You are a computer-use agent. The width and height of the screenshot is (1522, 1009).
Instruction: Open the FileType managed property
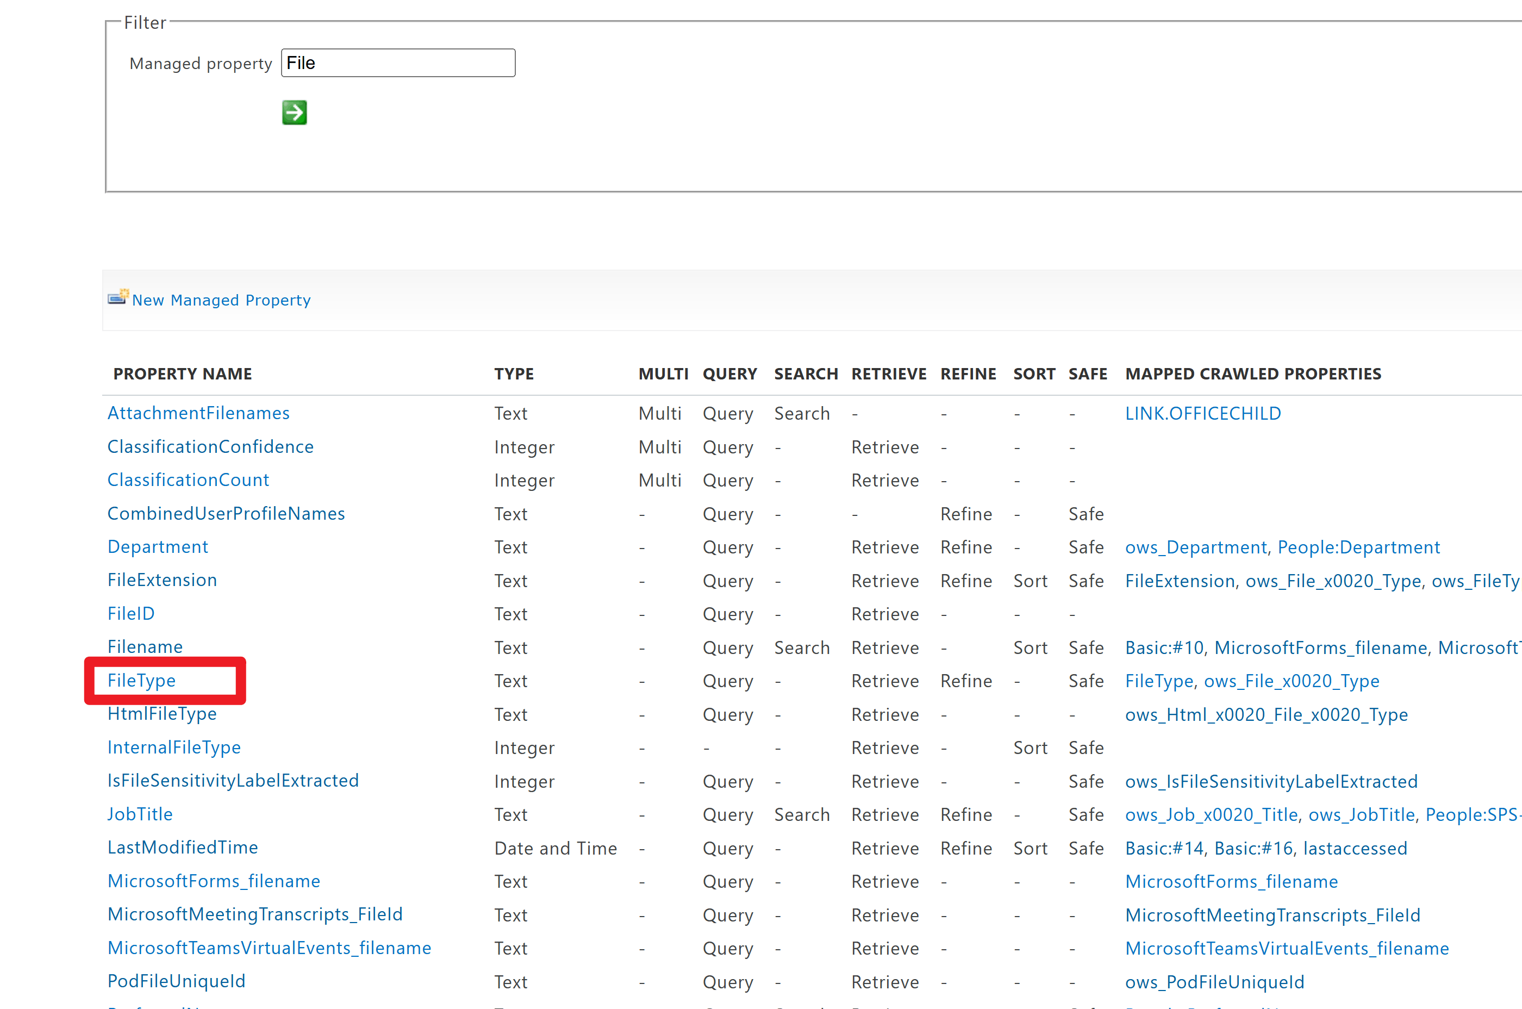point(141,680)
